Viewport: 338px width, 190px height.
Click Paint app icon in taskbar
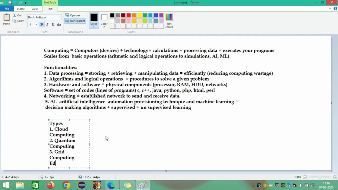click(x=143, y=185)
